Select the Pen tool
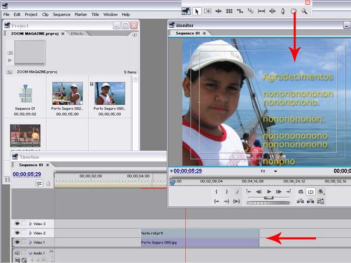The height and width of the screenshot is (263, 351). [283, 10]
